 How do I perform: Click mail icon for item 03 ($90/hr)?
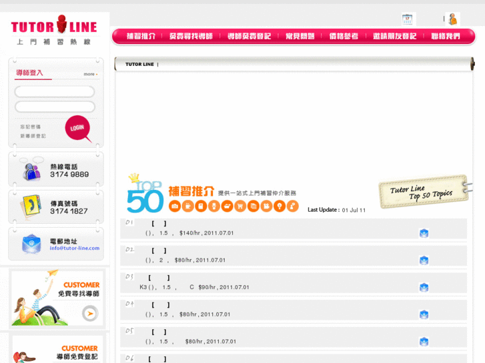click(424, 287)
